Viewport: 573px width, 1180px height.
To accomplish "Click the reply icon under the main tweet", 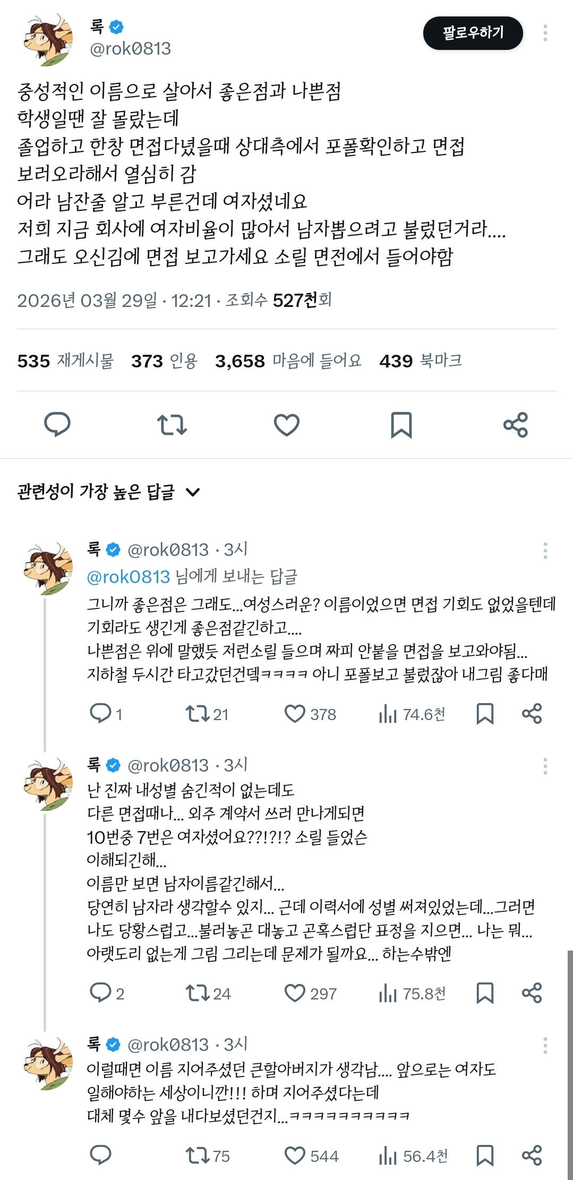I will click(x=58, y=423).
